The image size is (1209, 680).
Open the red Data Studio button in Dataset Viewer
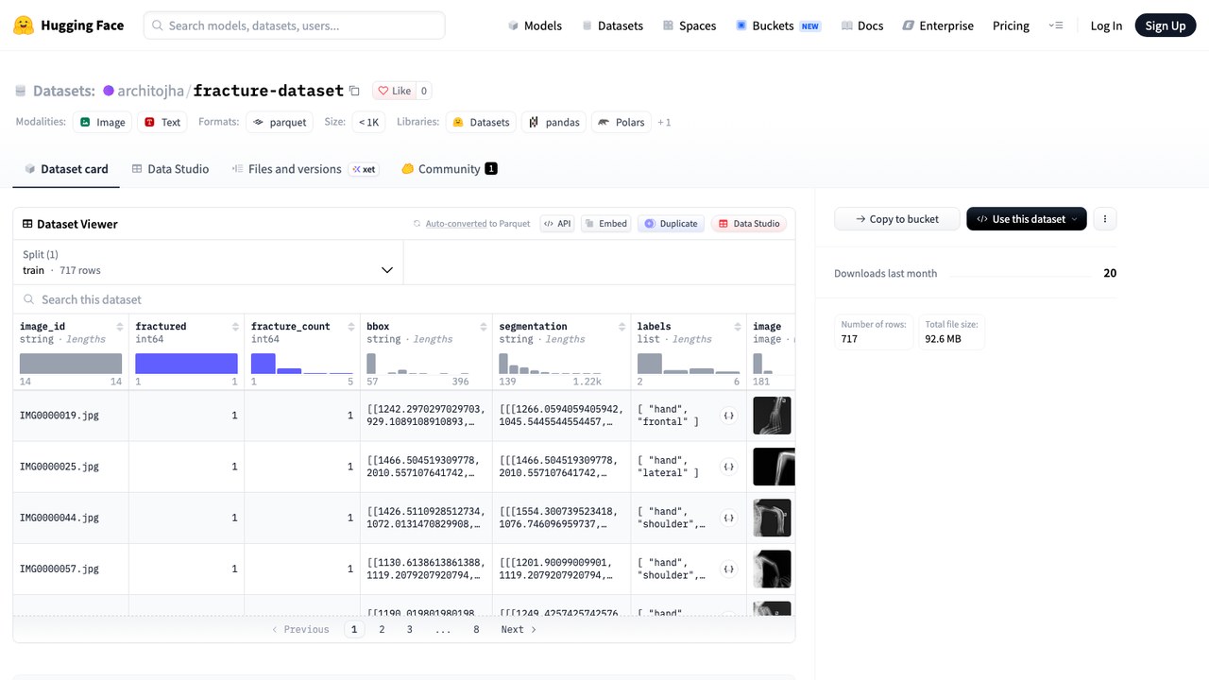tap(749, 224)
